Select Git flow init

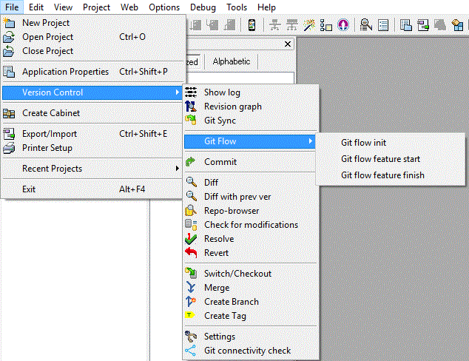[391, 143]
